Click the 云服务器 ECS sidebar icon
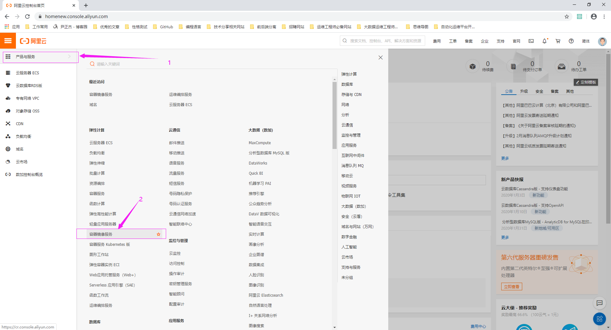 (8, 73)
